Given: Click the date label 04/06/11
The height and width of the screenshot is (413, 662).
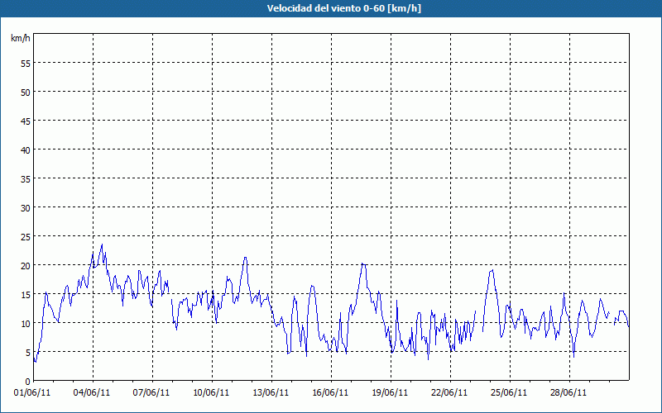Looking at the screenshot, I should pos(92,393).
